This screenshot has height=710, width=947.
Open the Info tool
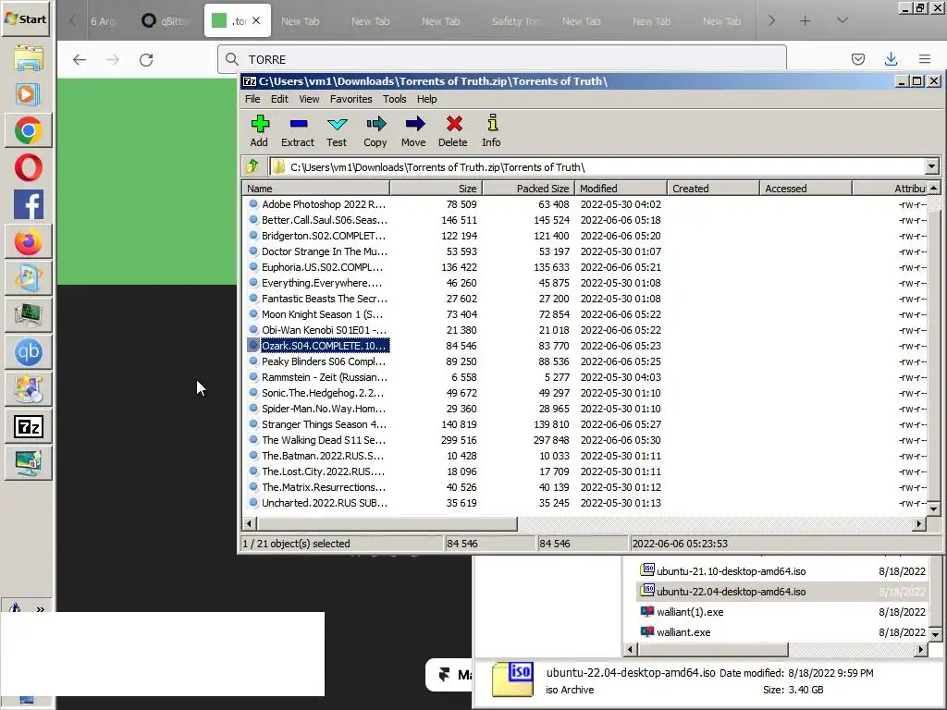point(492,131)
